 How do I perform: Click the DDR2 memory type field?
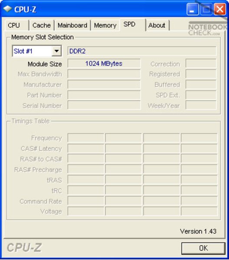pyautogui.click(x=142, y=51)
